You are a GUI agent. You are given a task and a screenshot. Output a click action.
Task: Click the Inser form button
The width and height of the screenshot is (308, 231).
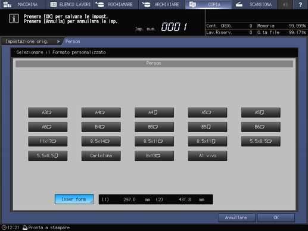coord(74,199)
